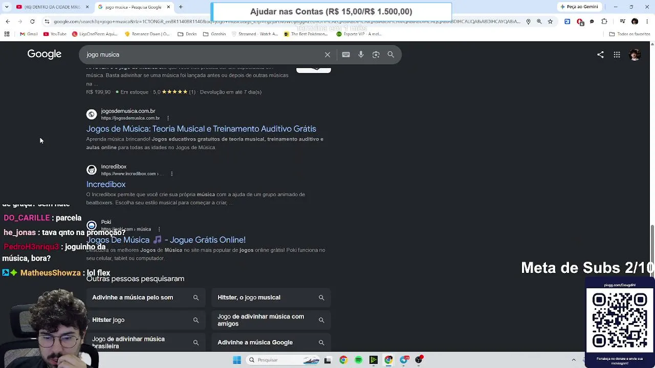Open the Genshin bookmark folder
Screen dimensions: 655x368
(214, 34)
